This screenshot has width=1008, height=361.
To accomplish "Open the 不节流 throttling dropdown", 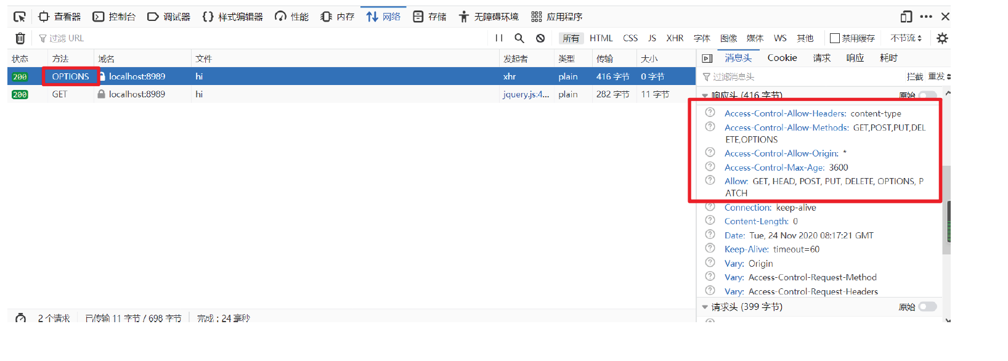I will click(906, 38).
